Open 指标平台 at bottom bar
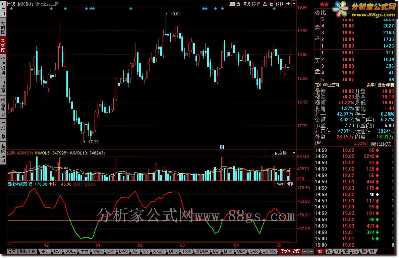The width and height of the screenshot is (399, 258). click(x=27, y=251)
